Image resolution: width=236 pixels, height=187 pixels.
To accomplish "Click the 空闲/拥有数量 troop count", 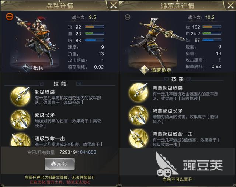I will (x=78, y=152).
